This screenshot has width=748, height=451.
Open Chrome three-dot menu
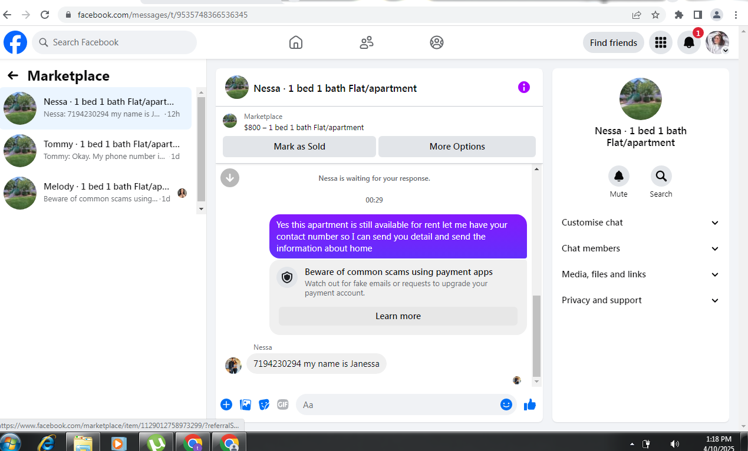click(736, 15)
